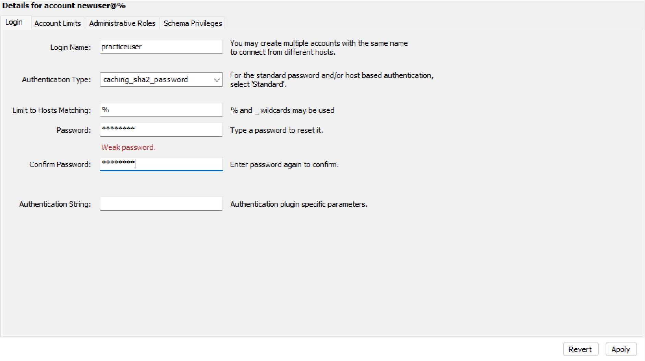Focus the Confirm Password input field
Image resolution: width=645 pixels, height=361 pixels.
tap(161, 164)
